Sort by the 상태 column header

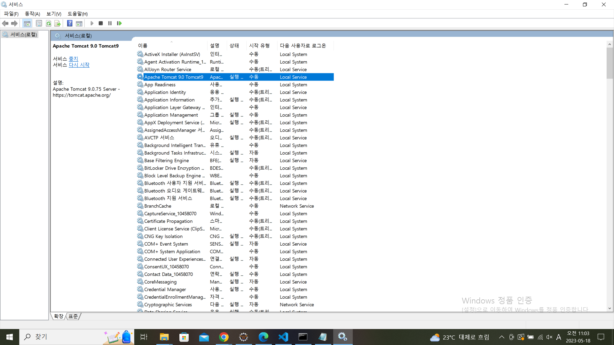pos(237,46)
